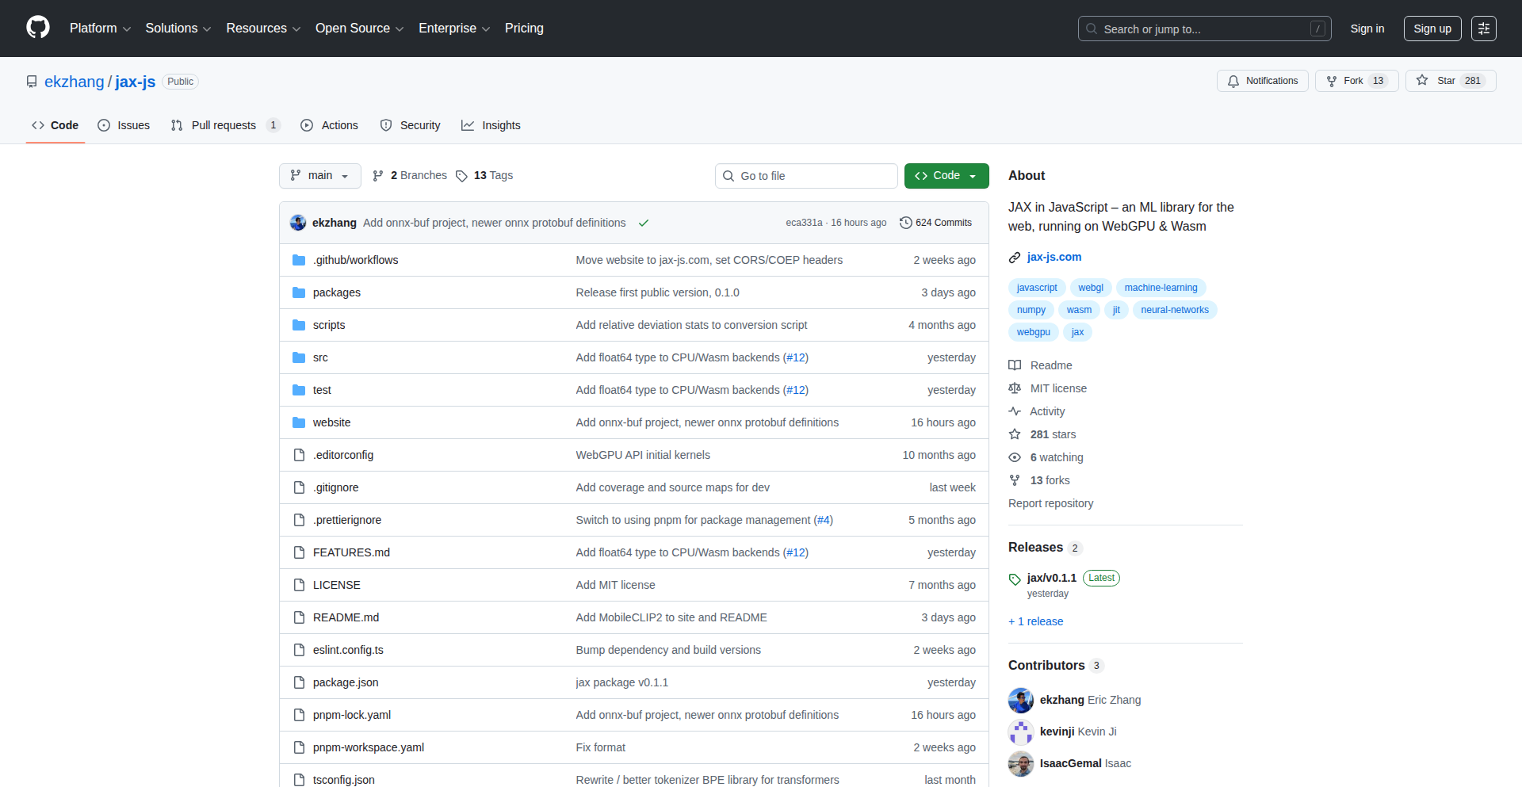Click the GitHub home logo

pos(36,28)
